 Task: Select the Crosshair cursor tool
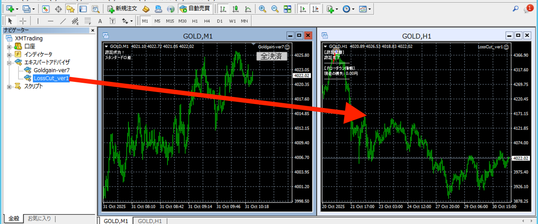click(x=23, y=21)
